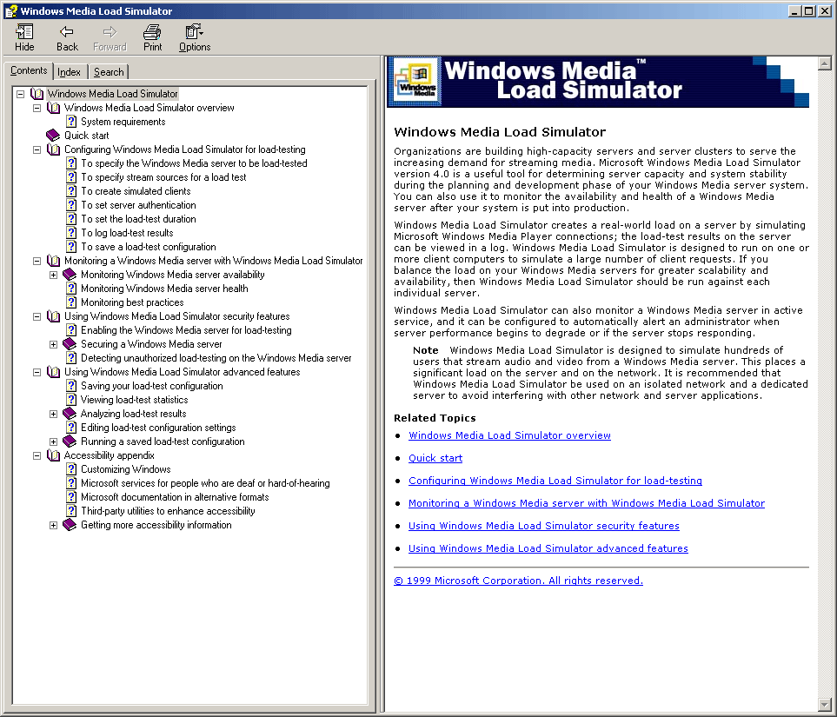This screenshot has width=837, height=717.
Task: Expand Getting more accessibility information node
Action: 53,525
